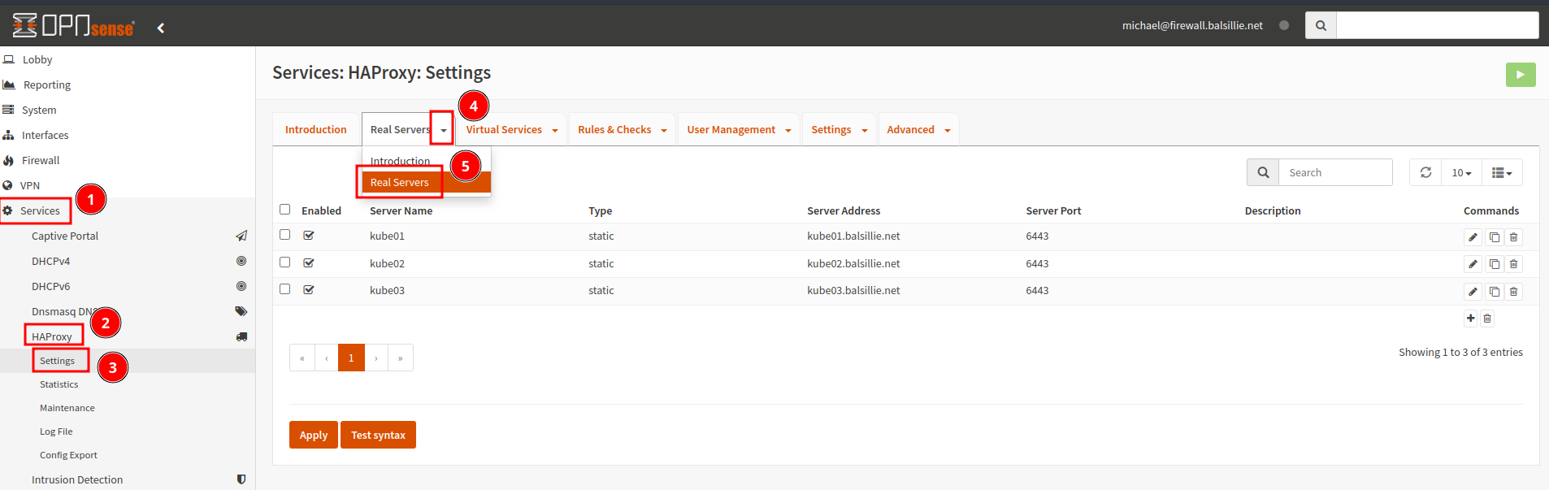Click the search magnifier in the top bar
Image resolution: width=1549 pixels, height=490 pixels.
coord(1321,25)
